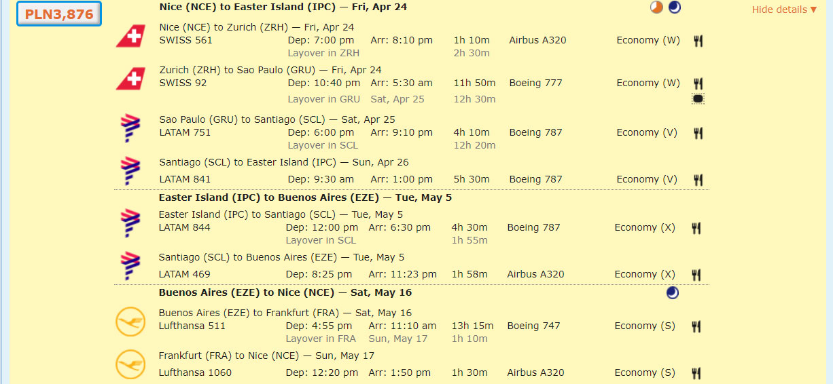Click overnight moon icon for outbound trip

click(x=675, y=7)
